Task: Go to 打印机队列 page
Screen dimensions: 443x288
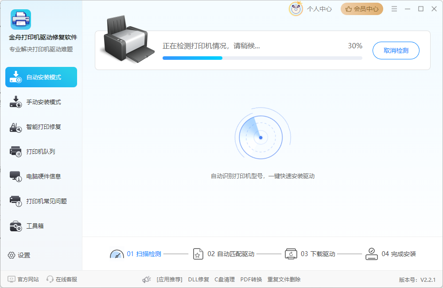Action: [x=41, y=152]
